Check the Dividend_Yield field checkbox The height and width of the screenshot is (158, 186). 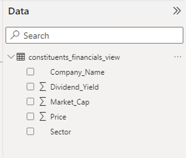(30, 86)
